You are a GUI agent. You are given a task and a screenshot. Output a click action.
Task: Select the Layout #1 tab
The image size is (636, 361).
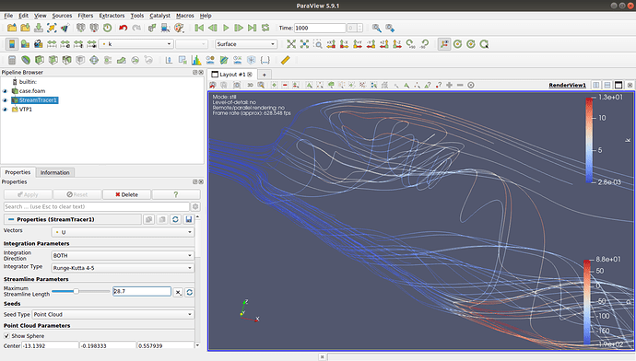pyautogui.click(x=231, y=75)
